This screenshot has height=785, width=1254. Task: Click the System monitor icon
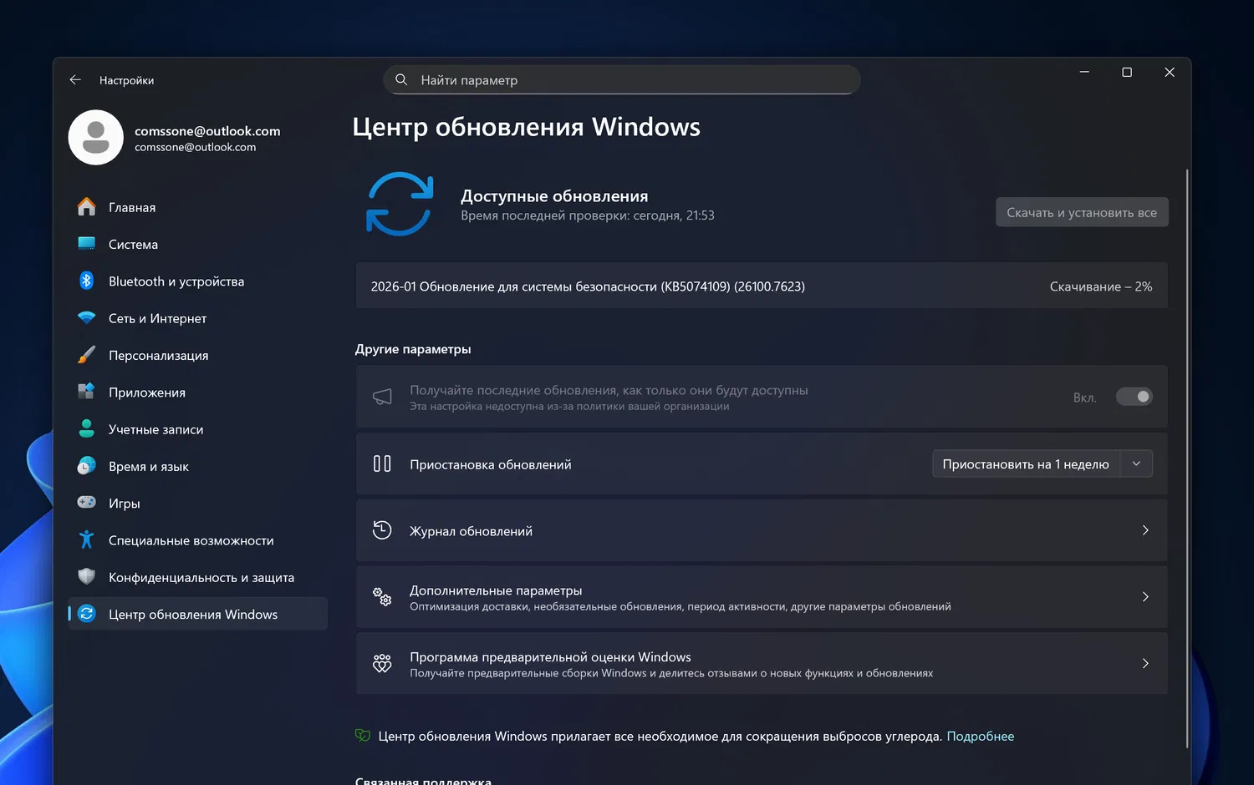point(86,244)
